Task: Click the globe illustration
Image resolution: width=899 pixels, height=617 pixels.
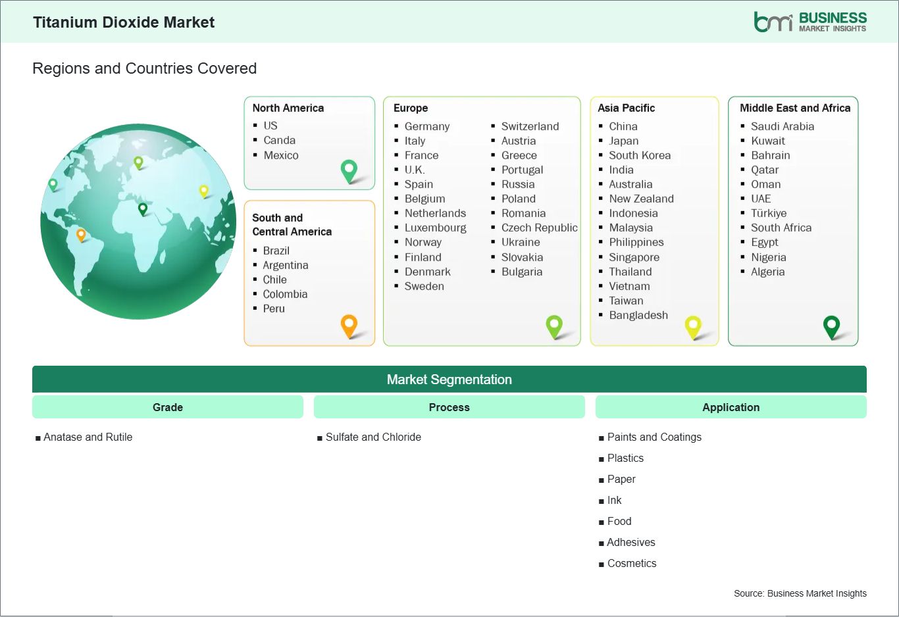Action: 138,263
